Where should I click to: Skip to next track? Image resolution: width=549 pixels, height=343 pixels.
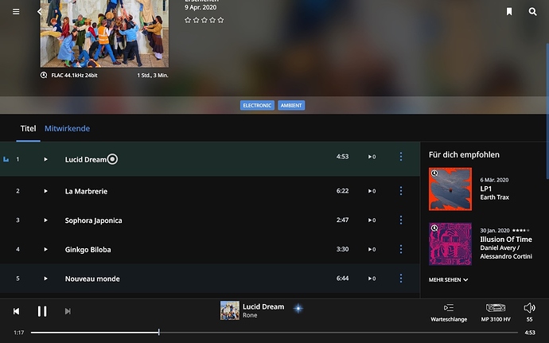click(x=68, y=311)
